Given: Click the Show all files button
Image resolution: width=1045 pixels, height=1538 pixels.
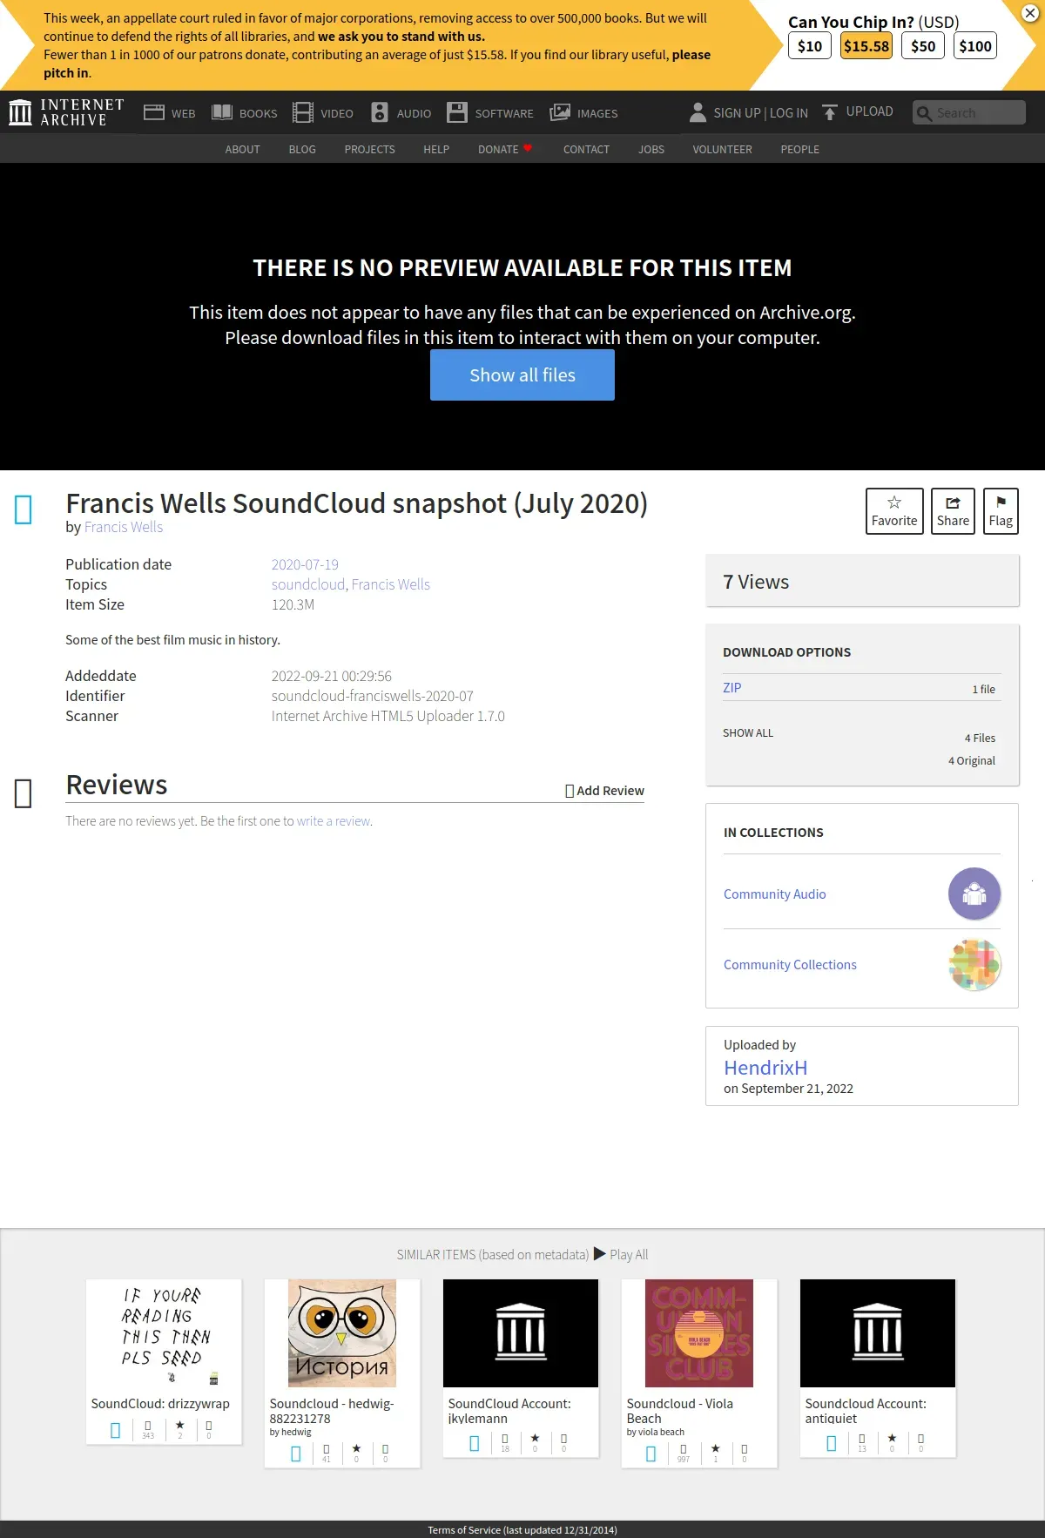Looking at the screenshot, I should click(x=522, y=375).
